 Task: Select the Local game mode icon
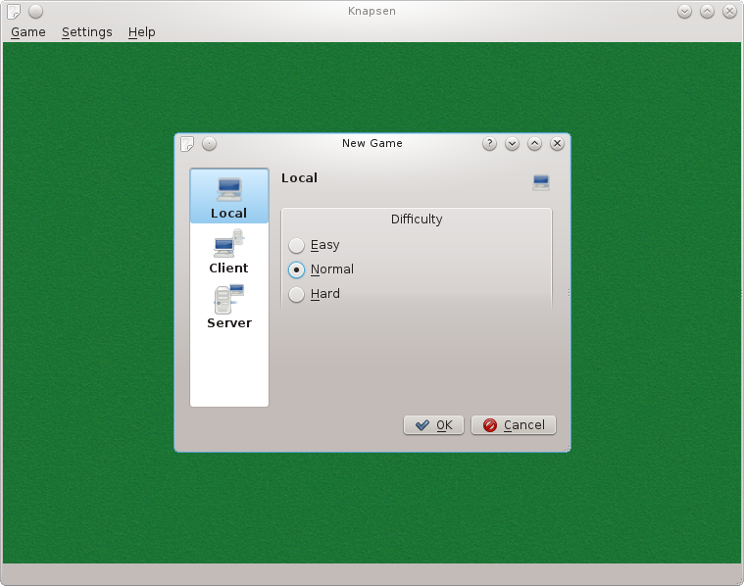point(229,195)
